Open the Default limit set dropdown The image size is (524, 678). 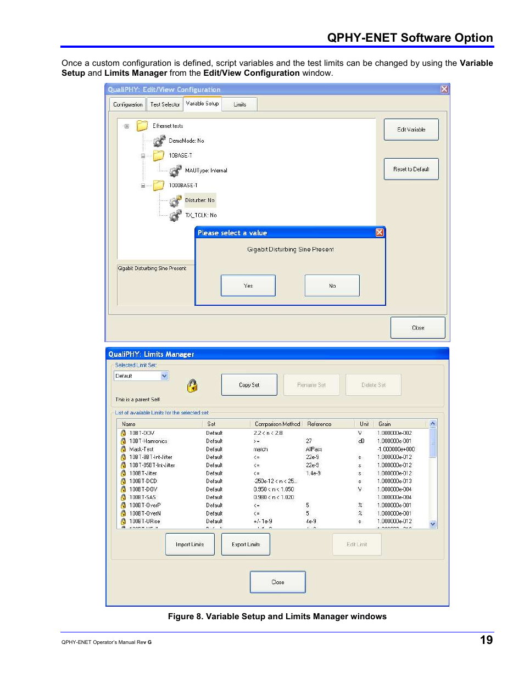(x=164, y=376)
